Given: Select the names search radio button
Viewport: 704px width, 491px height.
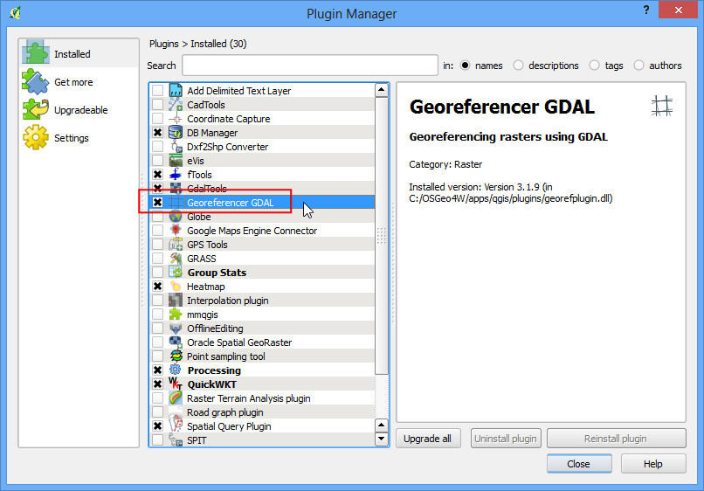Looking at the screenshot, I should coord(465,66).
